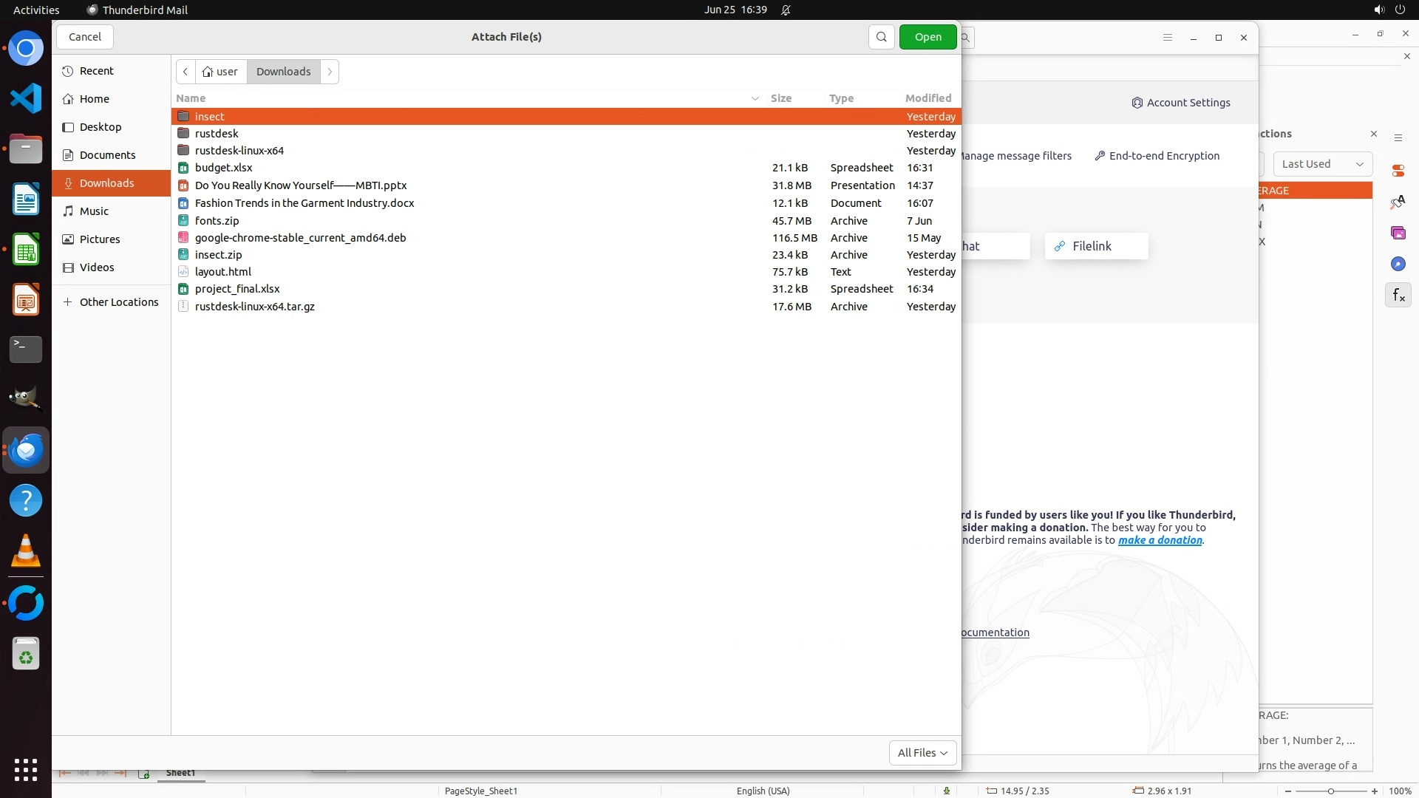Click the Filelink link icon button
Viewport: 1419px width, 798px height.
(x=1096, y=246)
